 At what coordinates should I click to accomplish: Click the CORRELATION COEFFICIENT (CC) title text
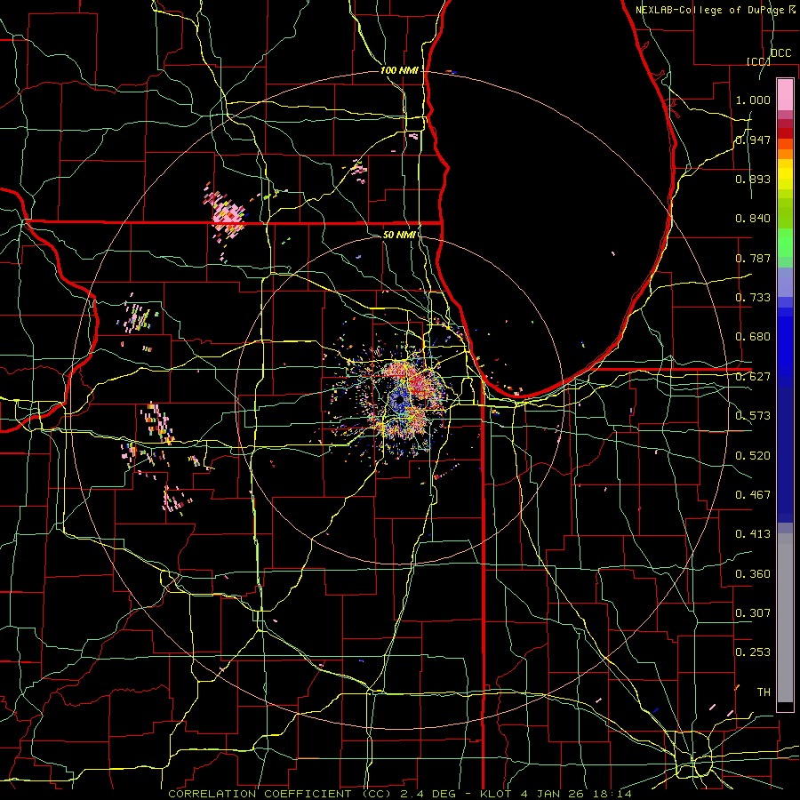pos(281,794)
